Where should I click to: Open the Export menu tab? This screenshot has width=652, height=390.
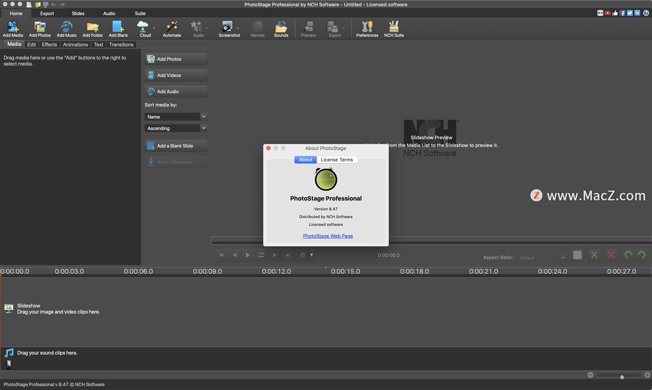pyautogui.click(x=47, y=14)
